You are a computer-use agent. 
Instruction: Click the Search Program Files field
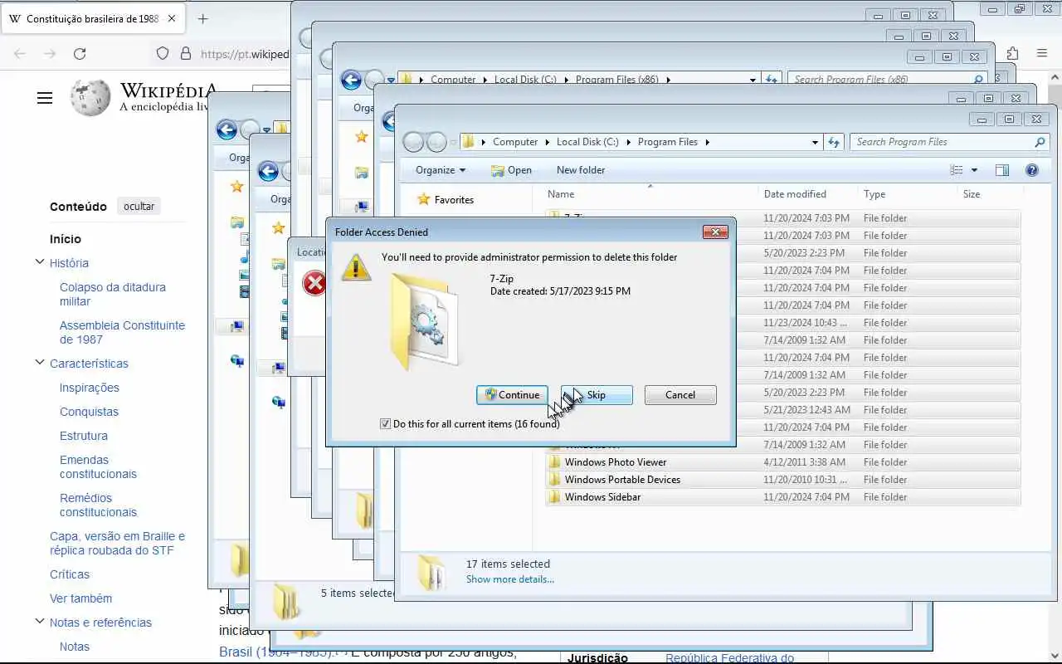pyautogui.click(x=949, y=142)
